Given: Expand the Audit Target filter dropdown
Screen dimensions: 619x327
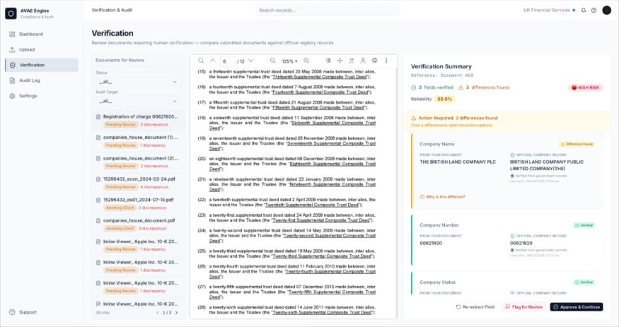Looking at the screenshot, I should click(137, 101).
